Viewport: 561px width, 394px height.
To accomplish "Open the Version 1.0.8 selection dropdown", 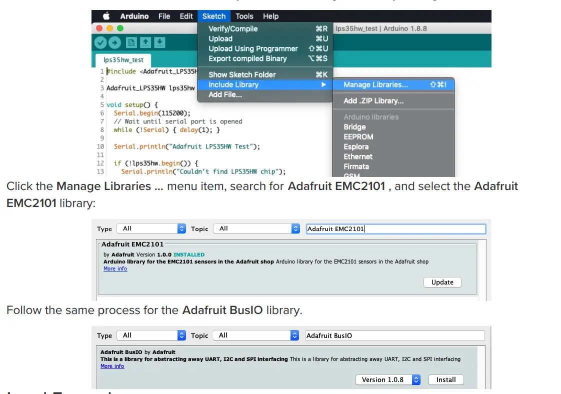I will point(388,379).
